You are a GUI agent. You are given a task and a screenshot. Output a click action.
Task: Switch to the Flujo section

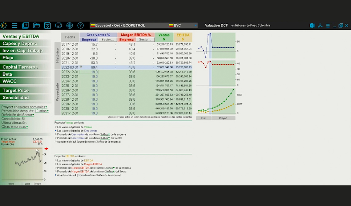(x=25, y=57)
